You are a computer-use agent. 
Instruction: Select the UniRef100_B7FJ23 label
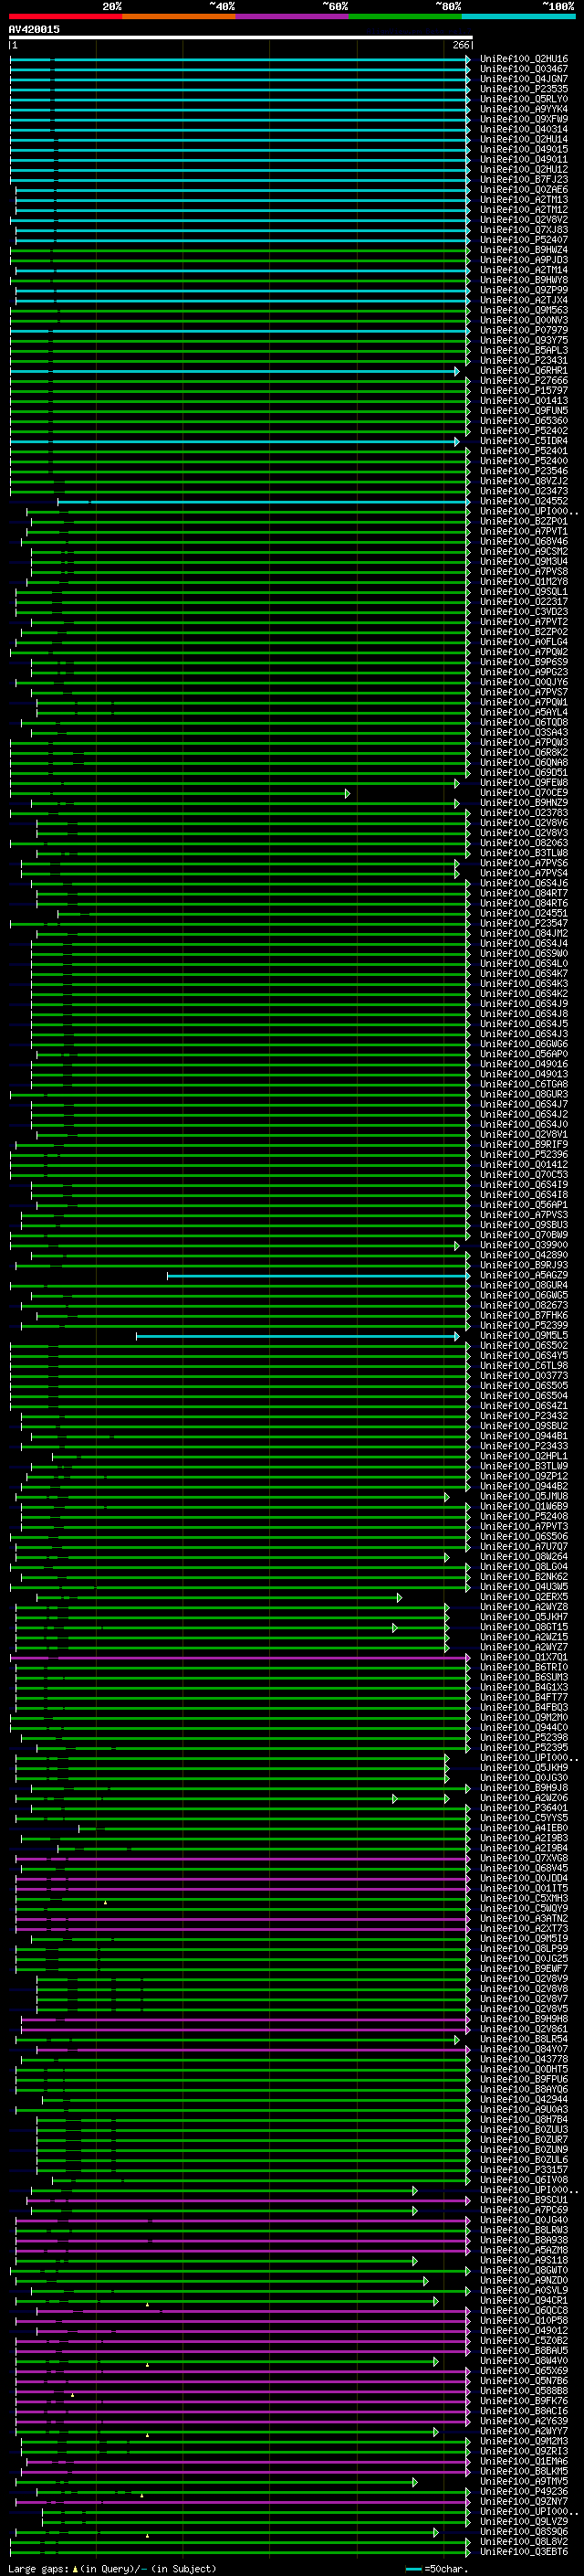pos(524,180)
